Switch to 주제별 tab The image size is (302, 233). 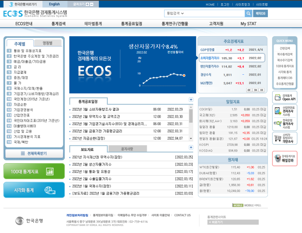(x=20, y=43)
